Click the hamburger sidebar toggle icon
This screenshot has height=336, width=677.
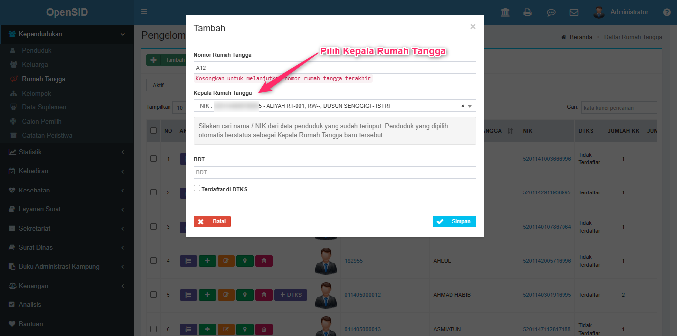144,12
